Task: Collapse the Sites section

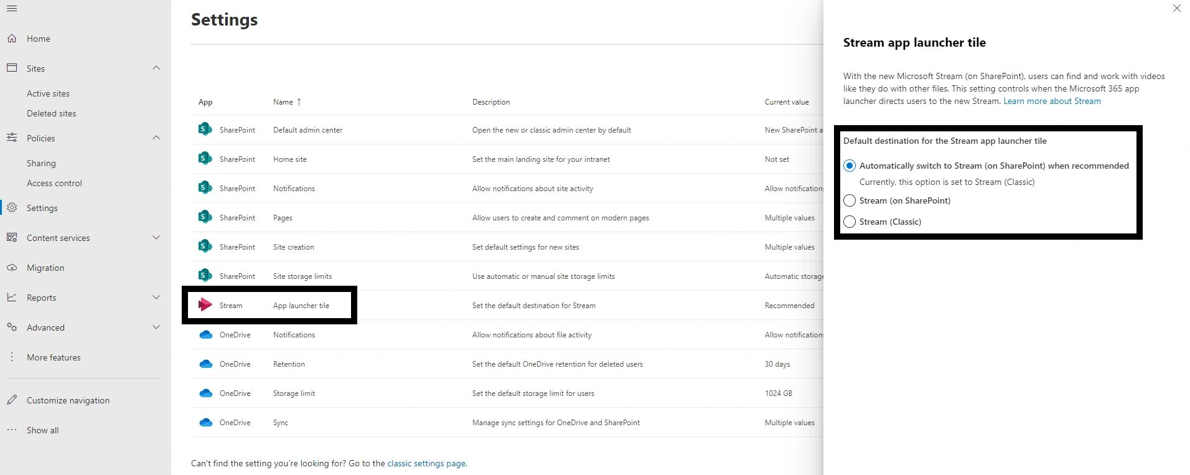Action: click(156, 68)
